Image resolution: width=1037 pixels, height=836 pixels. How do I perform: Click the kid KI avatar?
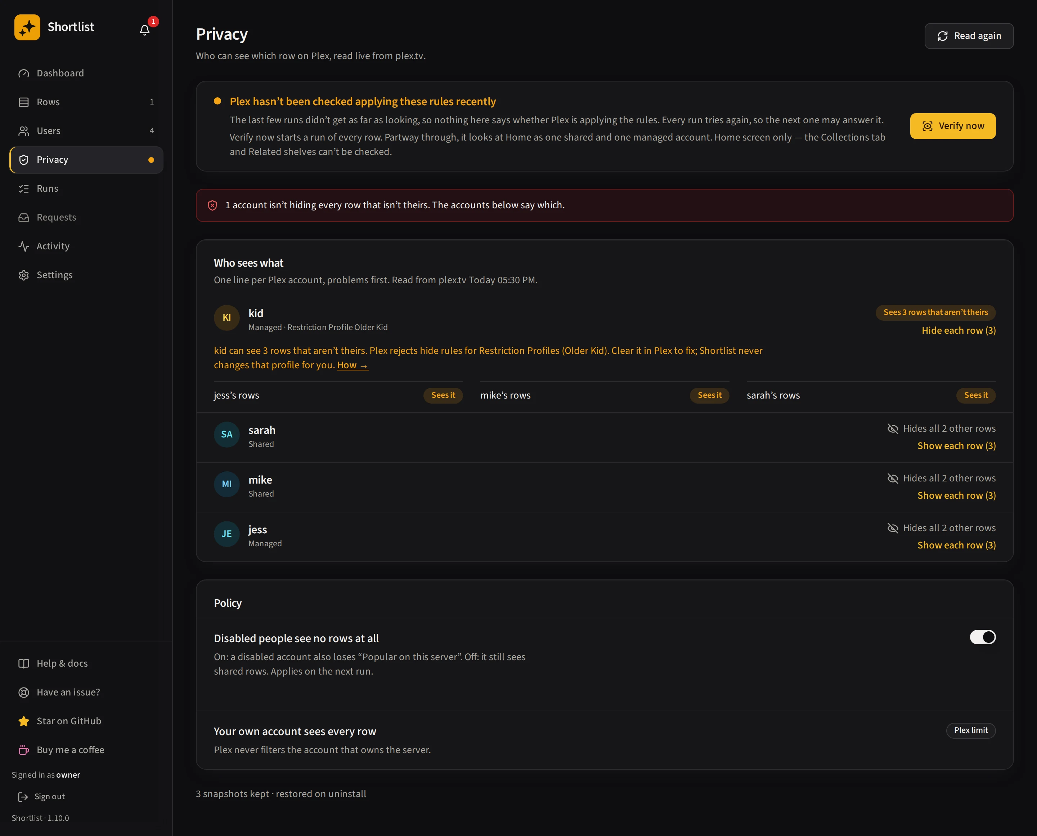tap(226, 318)
